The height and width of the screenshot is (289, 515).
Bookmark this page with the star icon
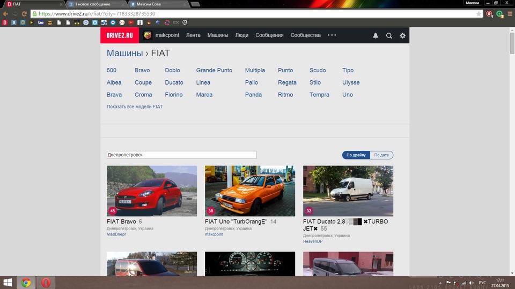coord(479,14)
